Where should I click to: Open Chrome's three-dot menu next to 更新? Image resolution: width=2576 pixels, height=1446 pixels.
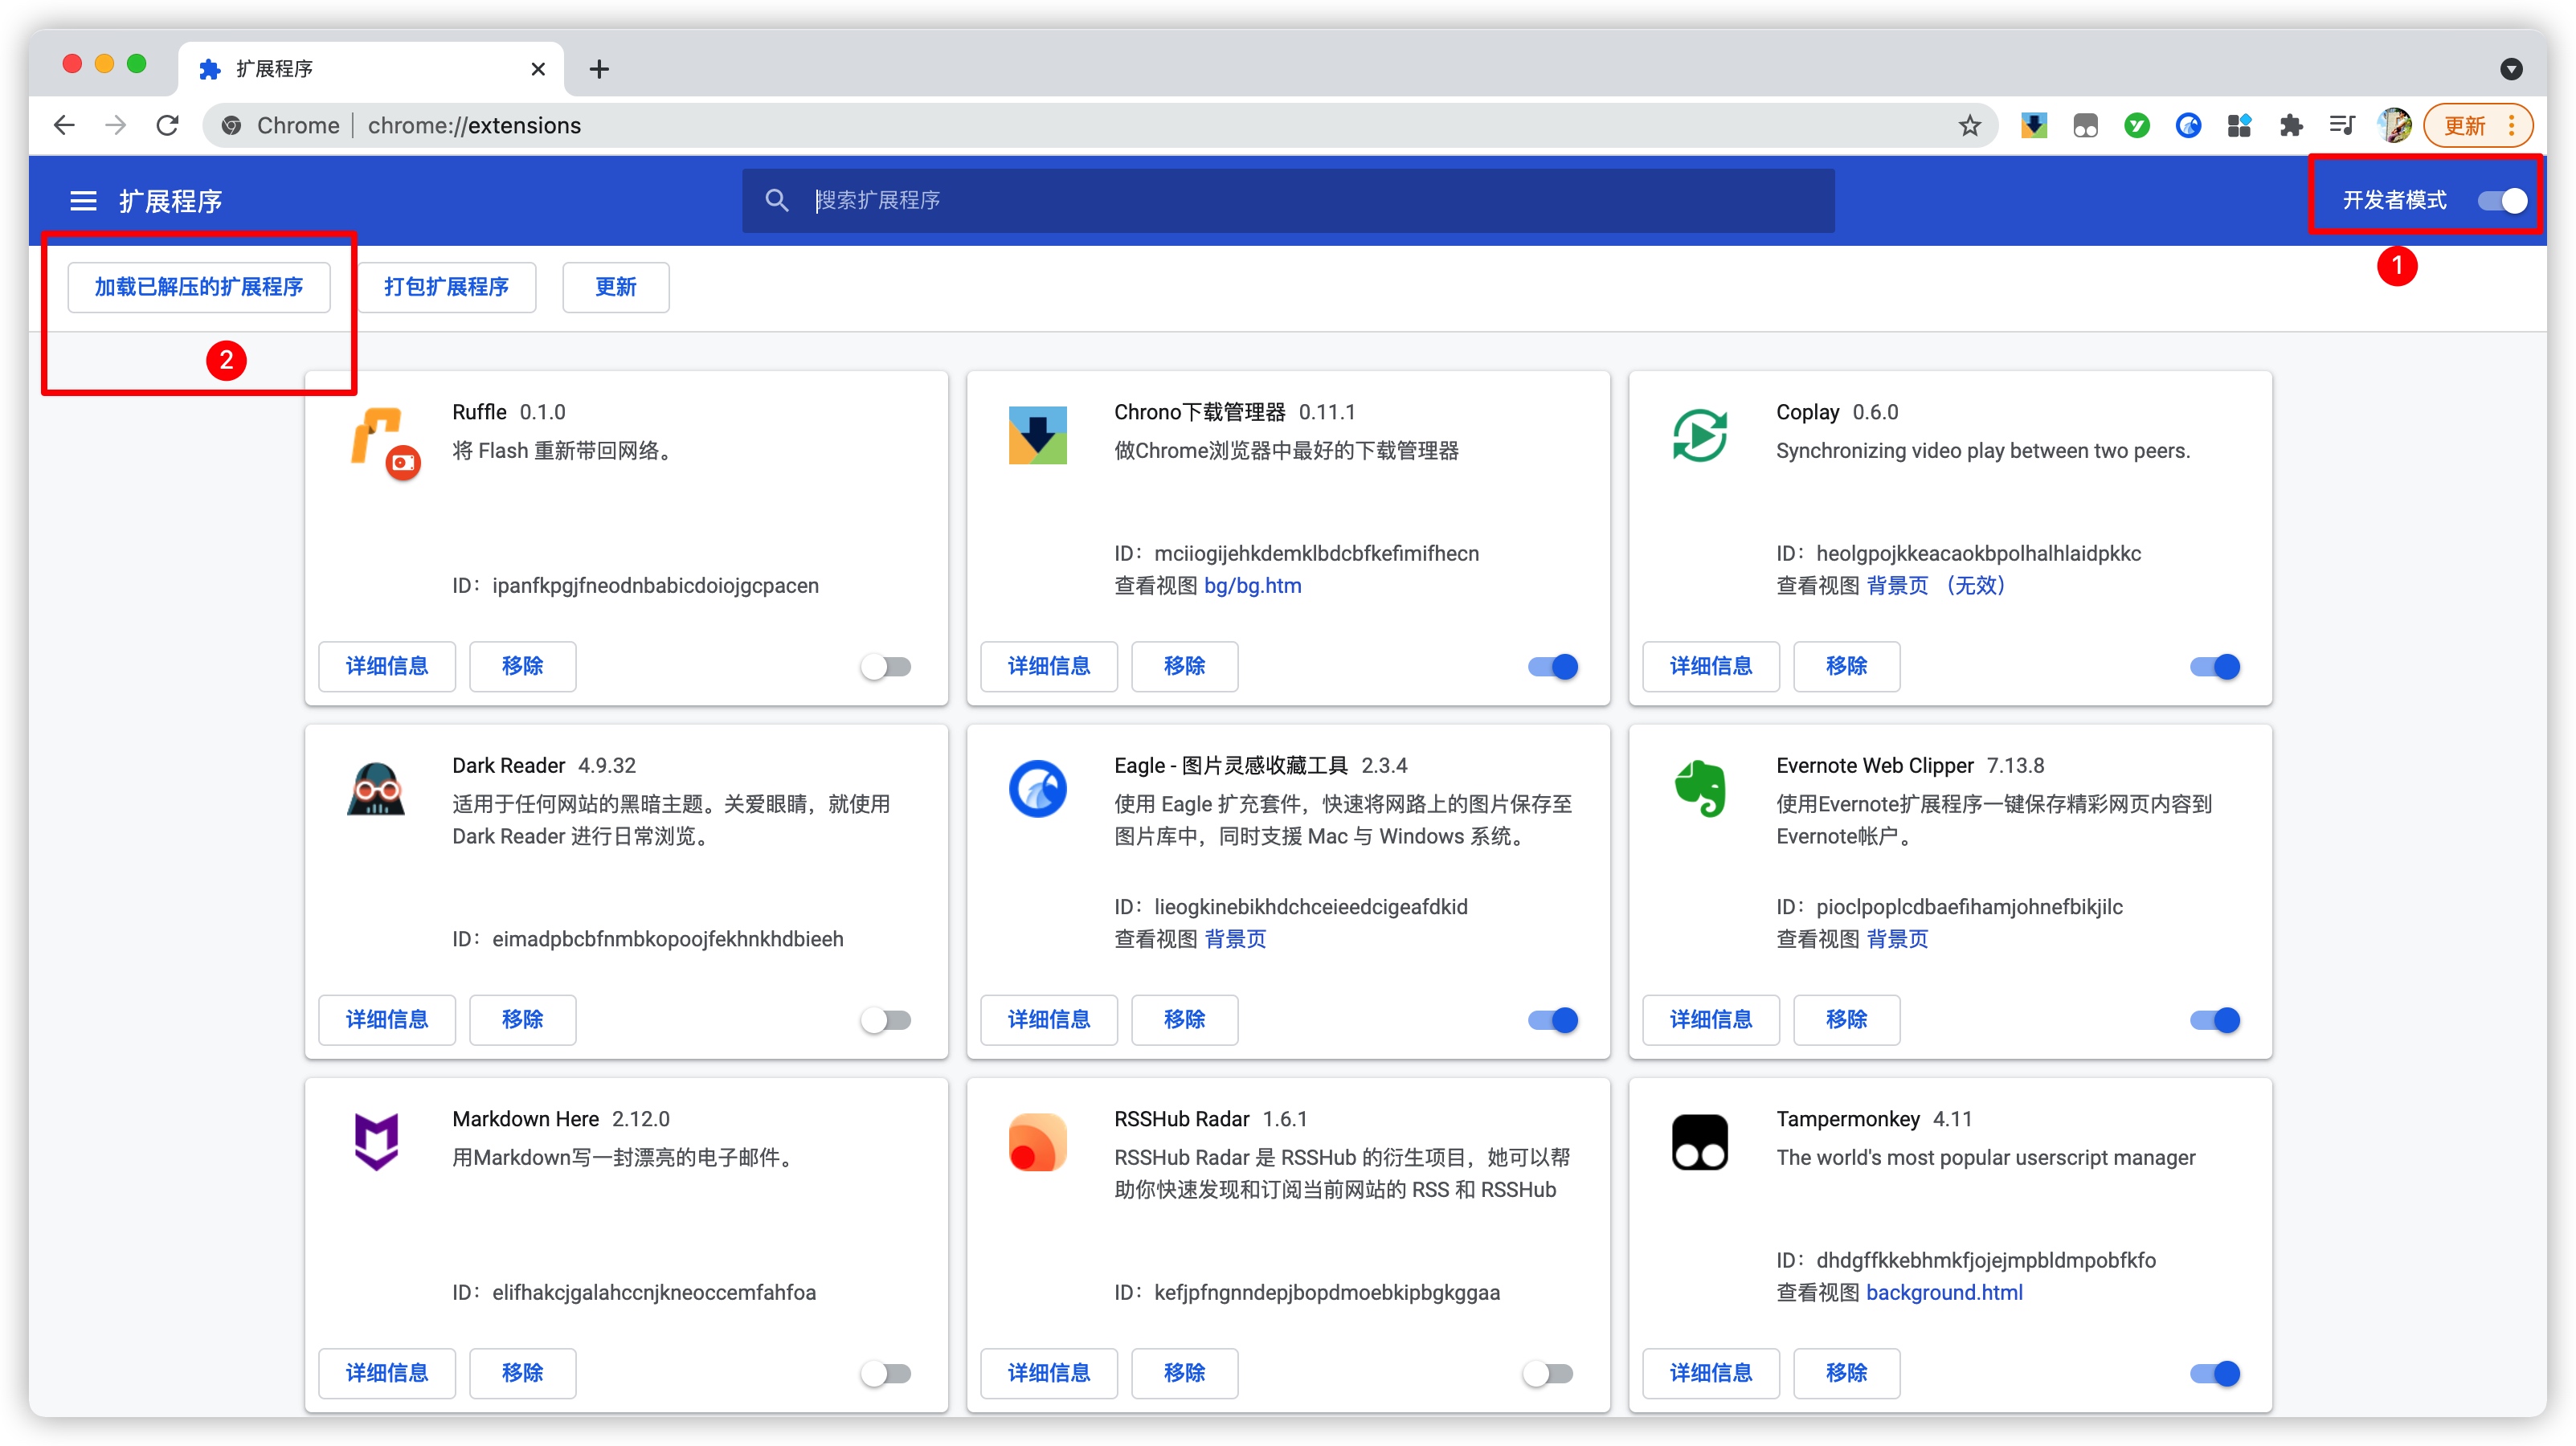(2512, 125)
